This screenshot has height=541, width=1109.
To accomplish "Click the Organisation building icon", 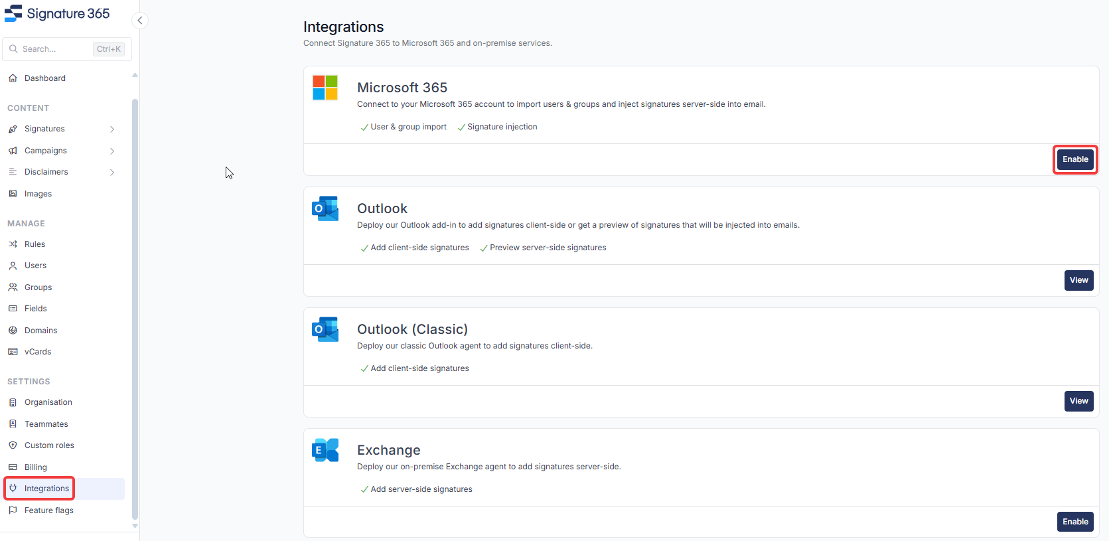I will [x=13, y=402].
